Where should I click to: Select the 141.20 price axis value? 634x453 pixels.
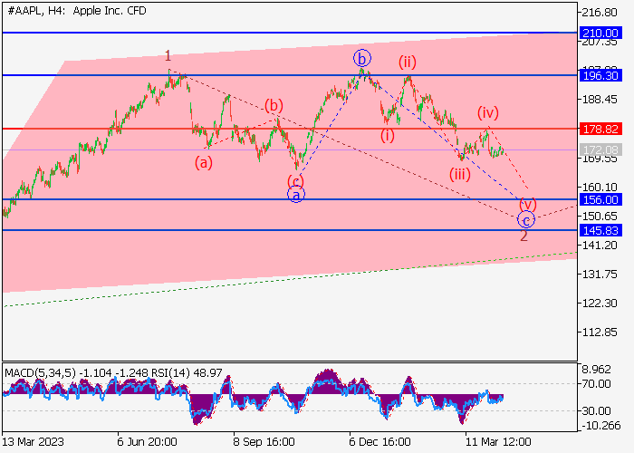(x=600, y=246)
